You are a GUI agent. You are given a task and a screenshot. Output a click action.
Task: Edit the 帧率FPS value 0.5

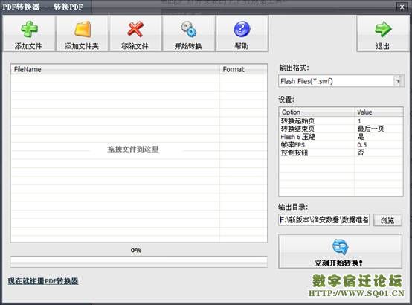point(362,145)
